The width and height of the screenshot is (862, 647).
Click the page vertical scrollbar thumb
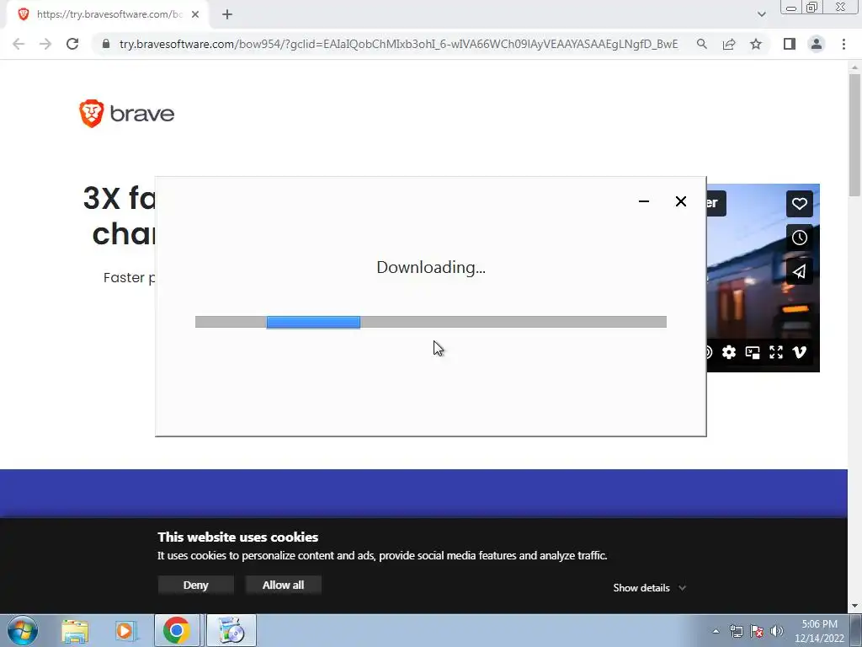(854, 134)
